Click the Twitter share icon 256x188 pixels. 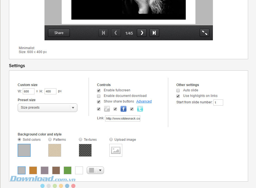point(140,109)
